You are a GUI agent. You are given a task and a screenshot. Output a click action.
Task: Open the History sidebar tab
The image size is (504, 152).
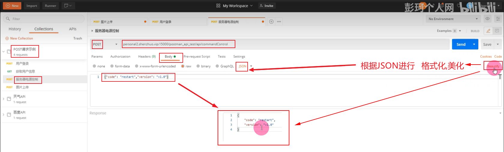15,29
